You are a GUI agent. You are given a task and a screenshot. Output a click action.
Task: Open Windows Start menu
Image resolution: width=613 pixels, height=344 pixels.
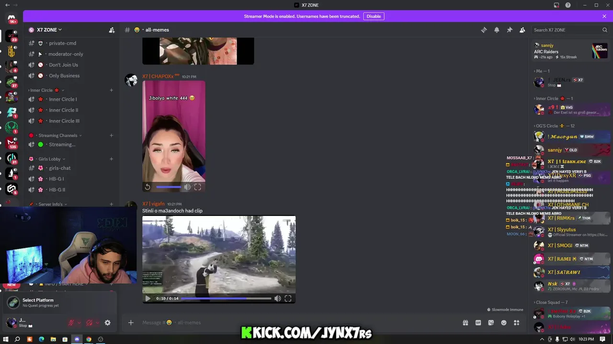pos(6,339)
